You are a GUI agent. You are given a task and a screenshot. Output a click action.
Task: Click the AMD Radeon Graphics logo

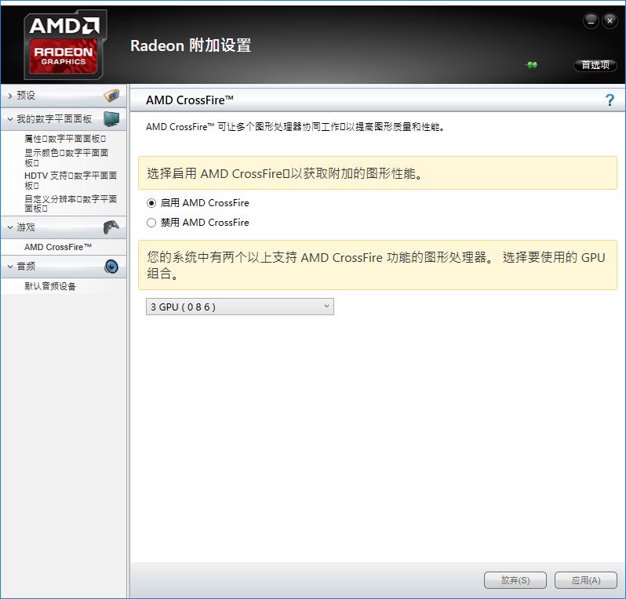tap(65, 44)
